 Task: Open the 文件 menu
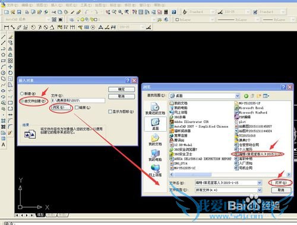click(12, 5)
